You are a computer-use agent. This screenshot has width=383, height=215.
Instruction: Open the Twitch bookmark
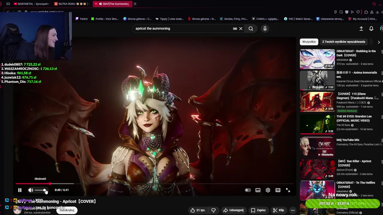click(x=81, y=19)
